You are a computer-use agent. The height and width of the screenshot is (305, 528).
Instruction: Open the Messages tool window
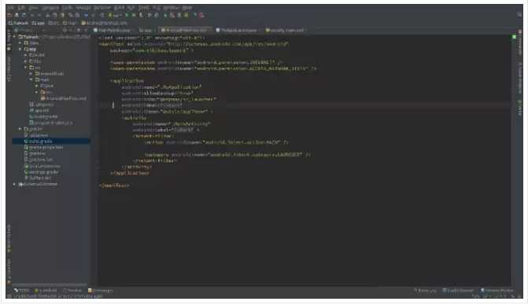[101, 291]
